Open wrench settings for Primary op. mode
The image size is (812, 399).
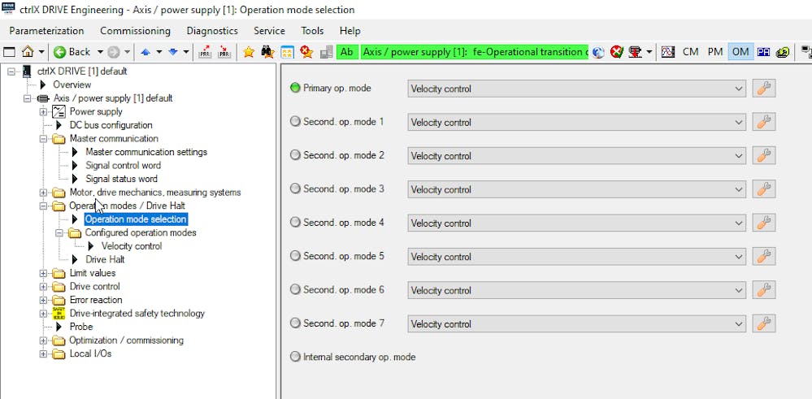point(763,89)
